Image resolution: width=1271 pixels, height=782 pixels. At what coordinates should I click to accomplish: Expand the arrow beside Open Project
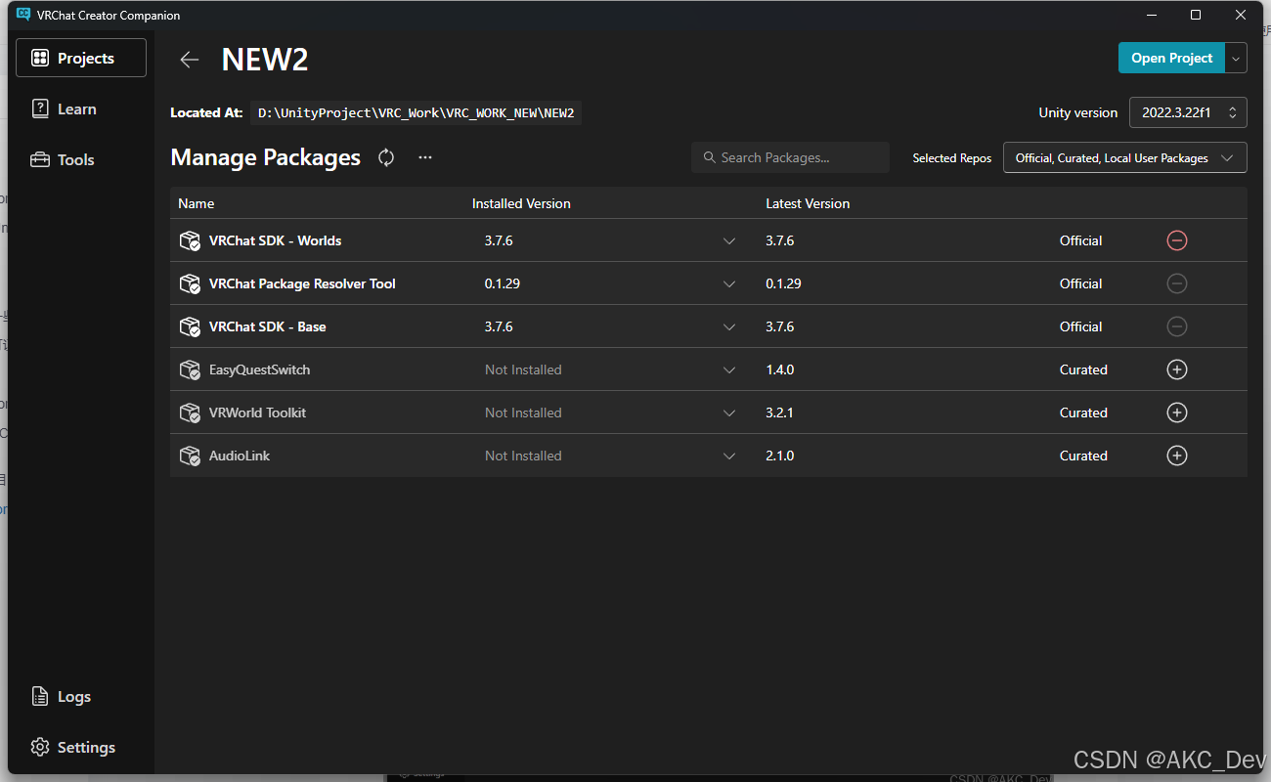coord(1237,59)
